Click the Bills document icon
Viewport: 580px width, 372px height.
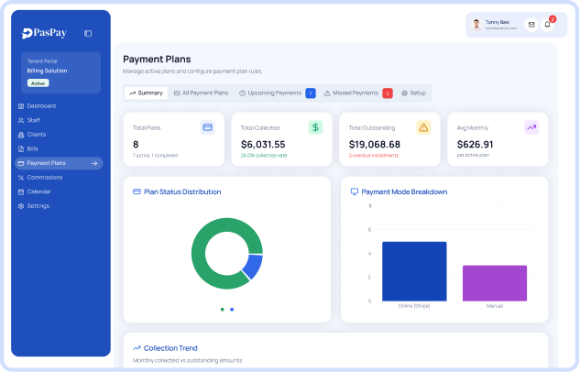click(21, 149)
